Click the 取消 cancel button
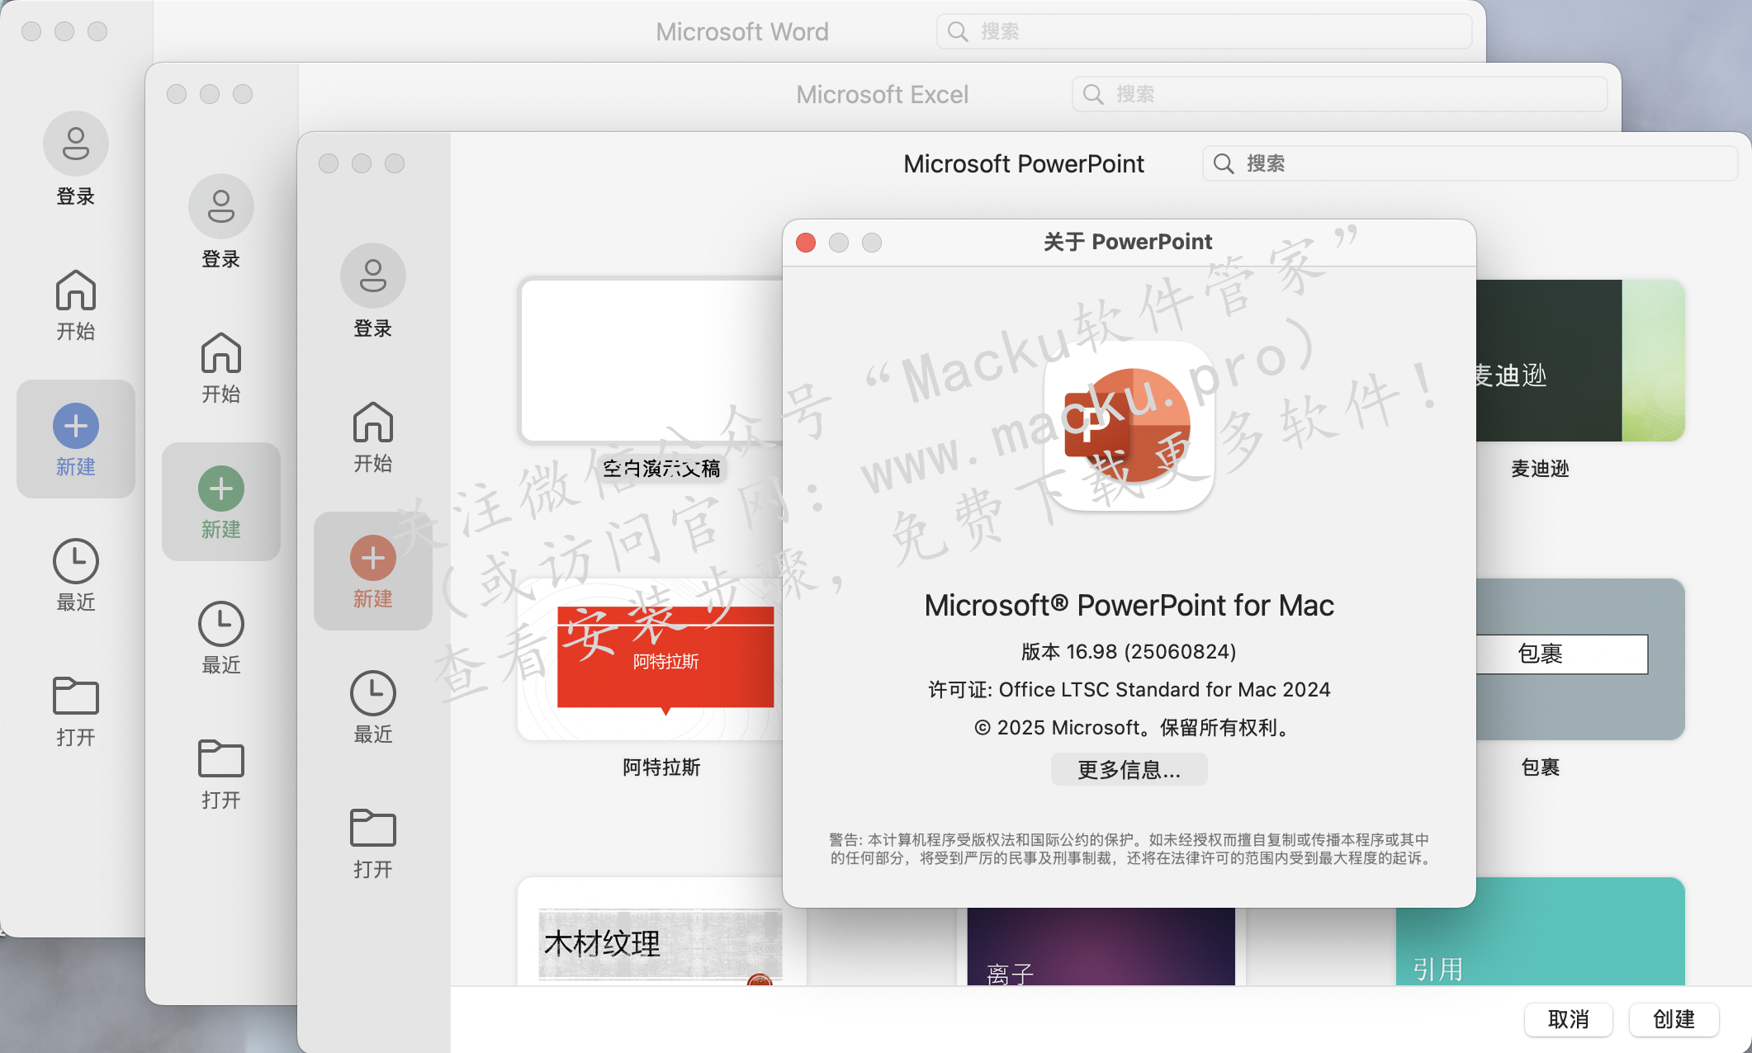This screenshot has height=1053, width=1752. [x=1568, y=1019]
